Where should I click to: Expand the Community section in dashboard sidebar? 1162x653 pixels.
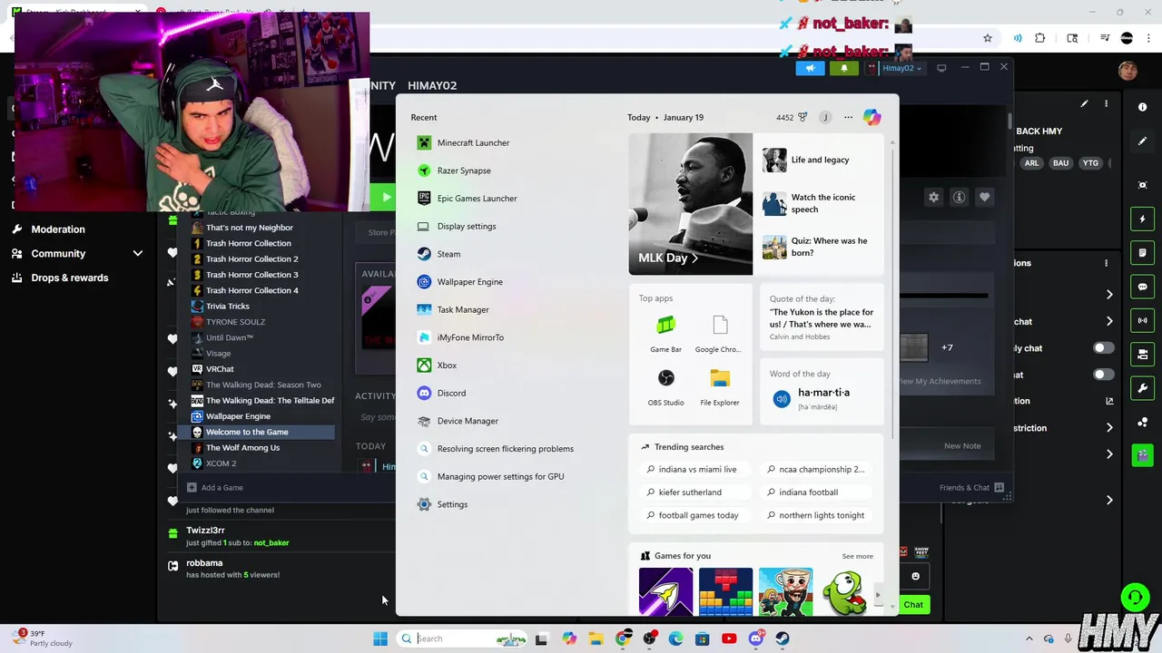click(138, 254)
